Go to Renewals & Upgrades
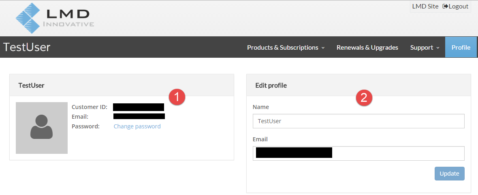The height and width of the screenshot is (195, 478). pos(367,48)
